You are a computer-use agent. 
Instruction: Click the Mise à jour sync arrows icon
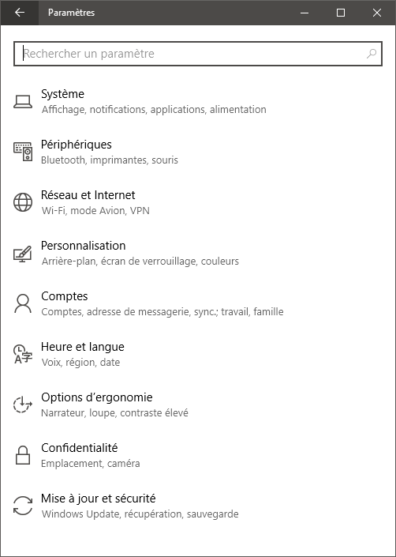pos(23,506)
